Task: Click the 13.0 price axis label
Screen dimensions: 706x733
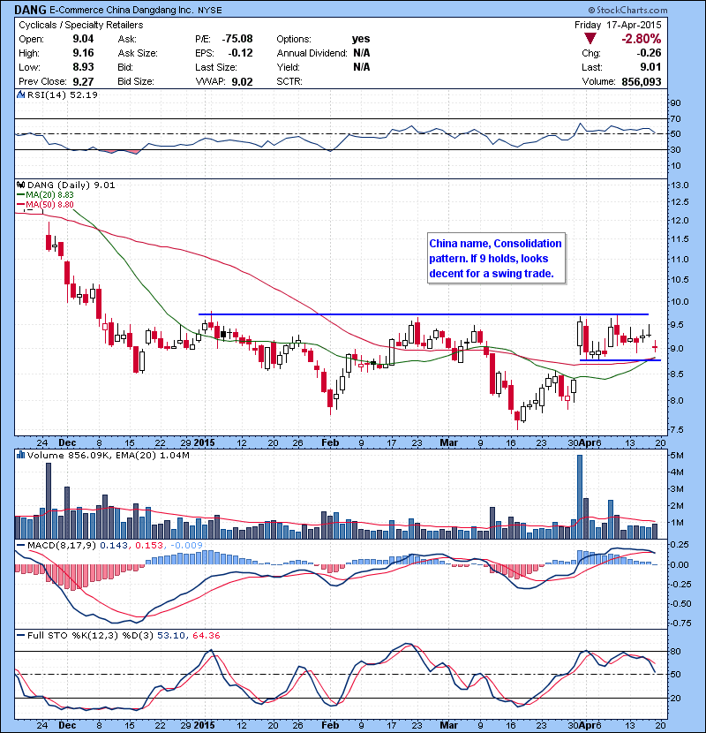Action: [x=680, y=185]
